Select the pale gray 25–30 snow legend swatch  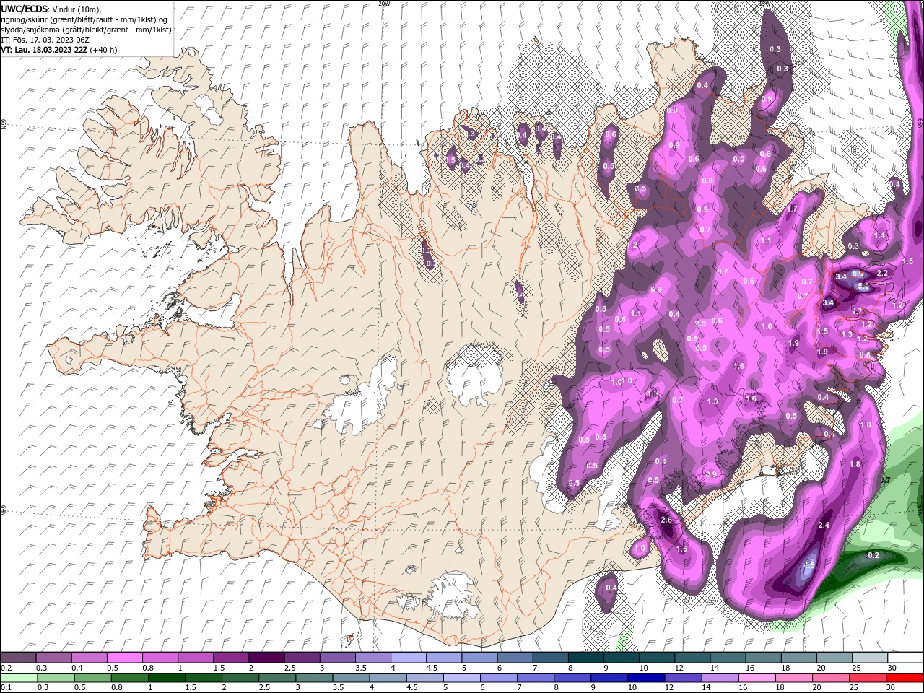(x=870, y=658)
